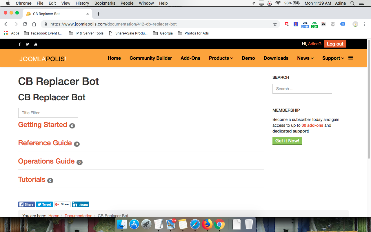Open the Chrome profile avatar
This screenshot has height=232, width=371.
(x=355, y=24)
